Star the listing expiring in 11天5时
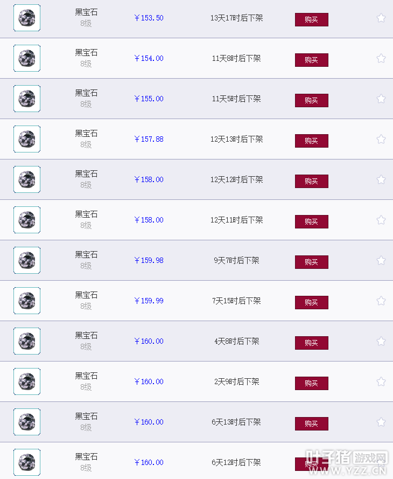The height and width of the screenshot is (479, 393). click(x=381, y=99)
